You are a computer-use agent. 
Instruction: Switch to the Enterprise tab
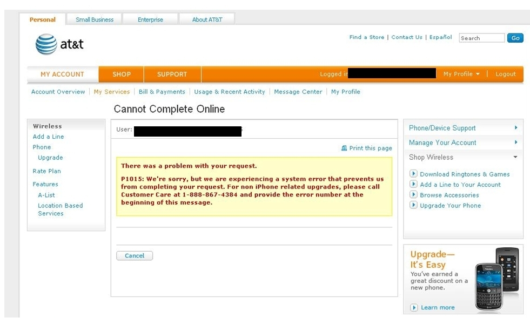[150, 19]
